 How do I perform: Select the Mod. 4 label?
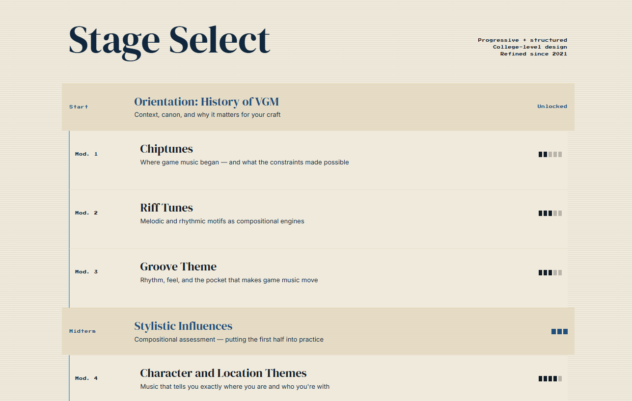click(86, 378)
